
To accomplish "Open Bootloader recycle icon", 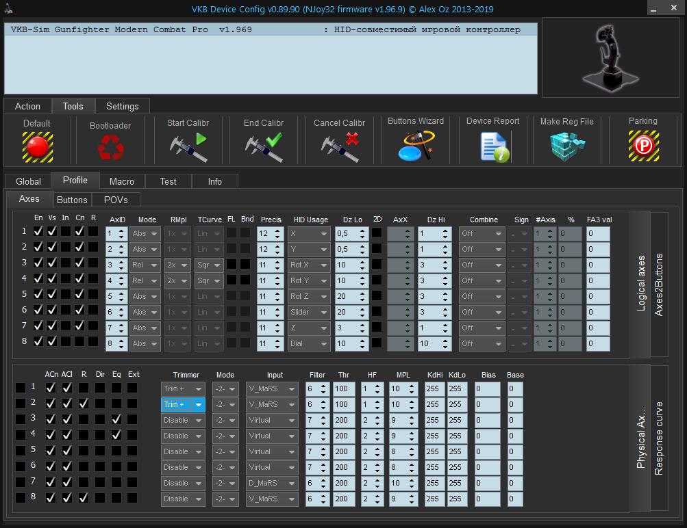I will point(110,148).
